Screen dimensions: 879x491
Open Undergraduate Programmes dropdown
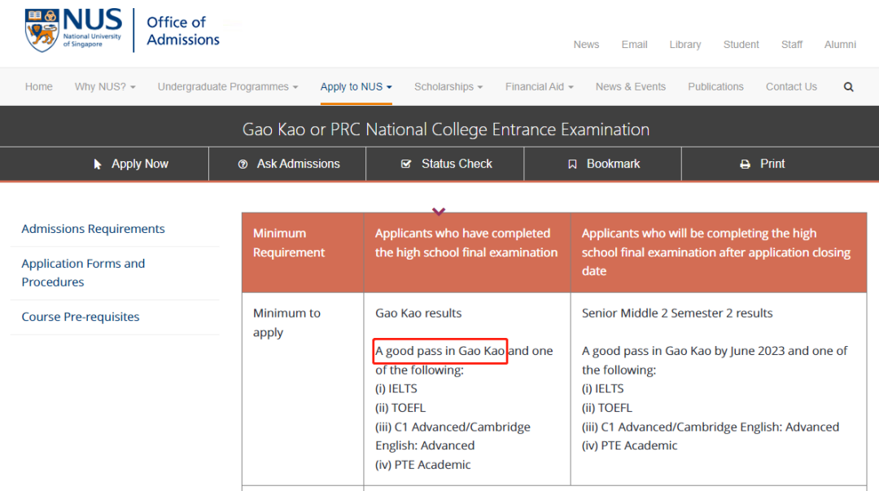coord(228,87)
